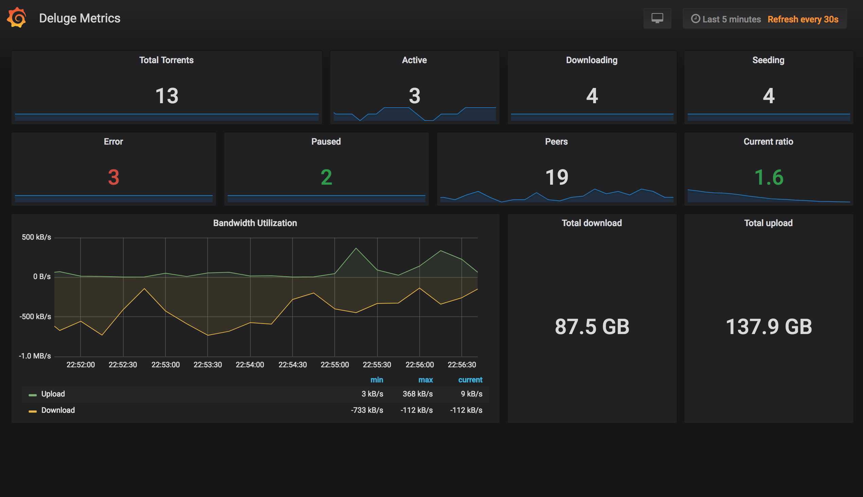863x497 pixels.
Task: Open the Bandwidth Utilization panel title menu
Action: pos(255,223)
